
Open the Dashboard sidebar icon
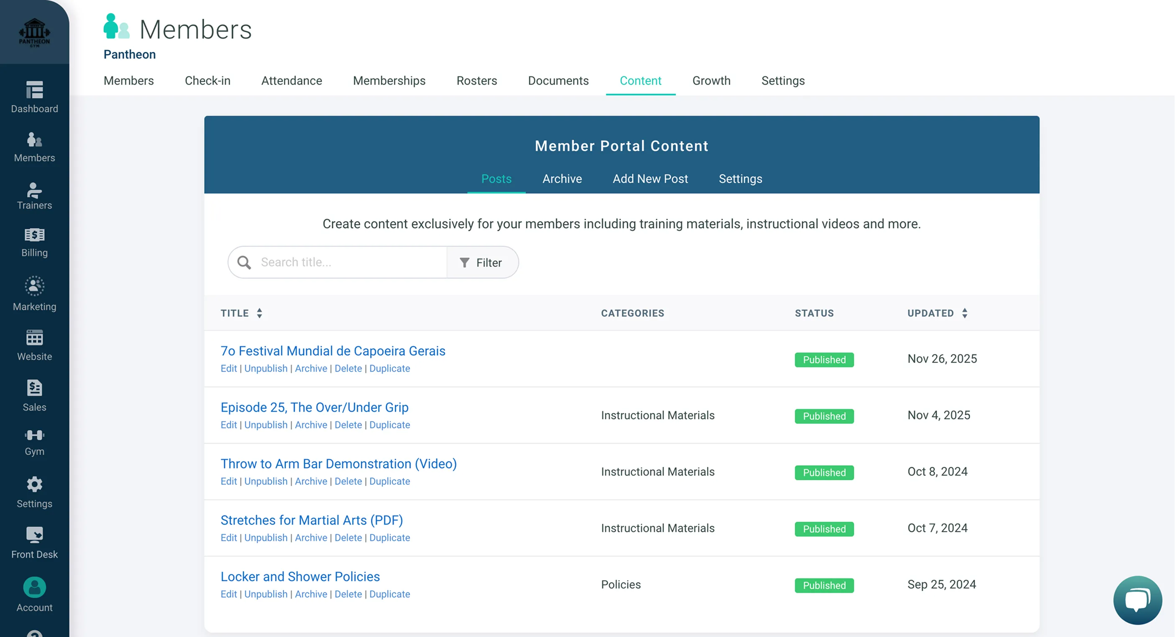click(34, 90)
